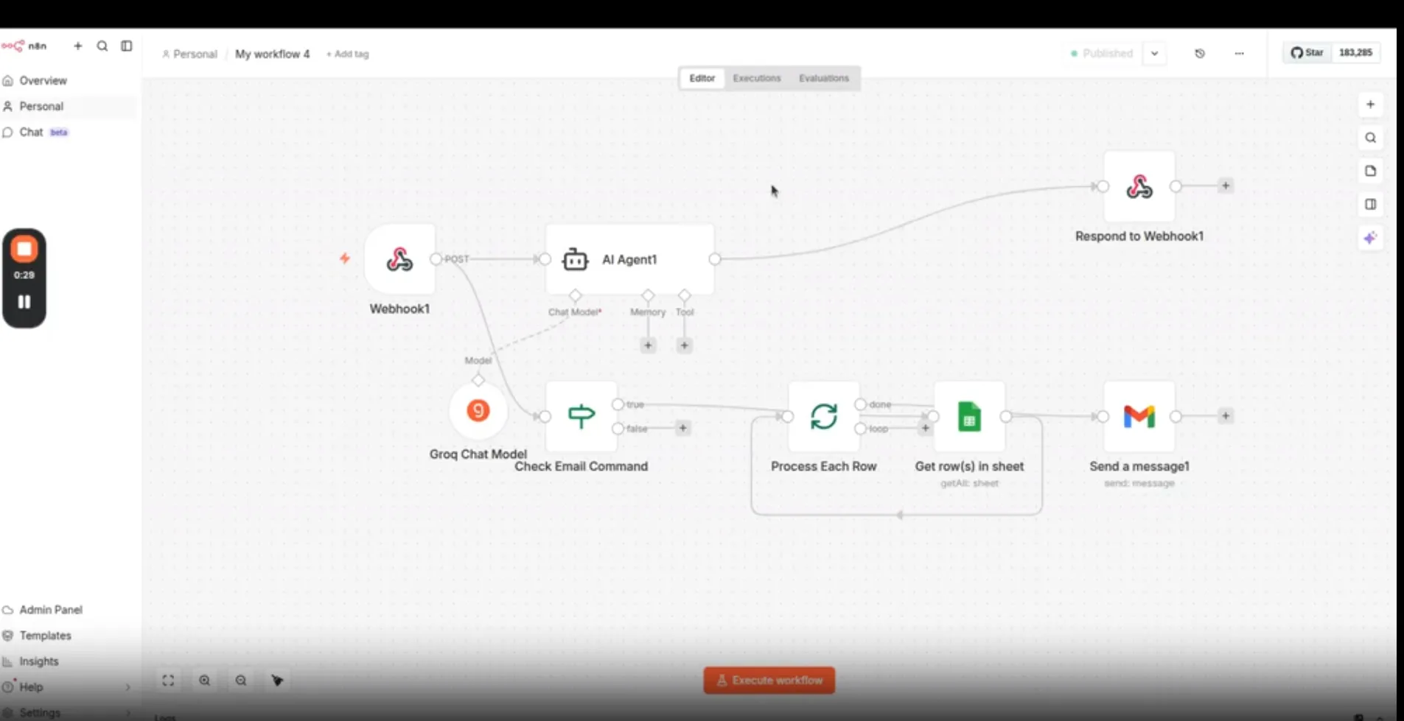Open the Webhook1 trigger node
This screenshot has height=721, width=1404.
click(x=399, y=259)
